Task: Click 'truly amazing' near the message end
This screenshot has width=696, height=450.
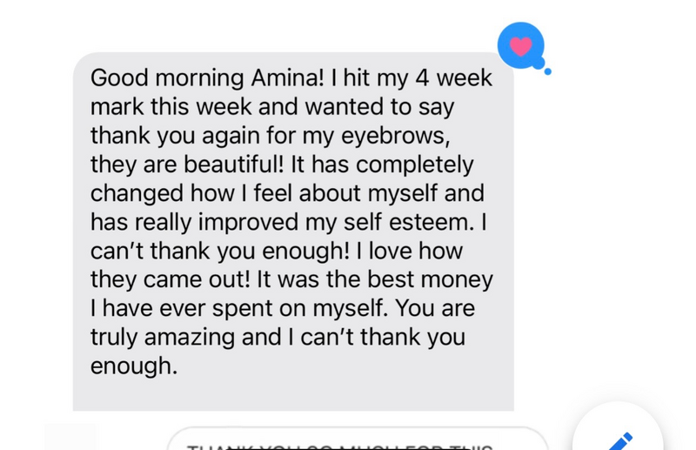Action: [163, 338]
